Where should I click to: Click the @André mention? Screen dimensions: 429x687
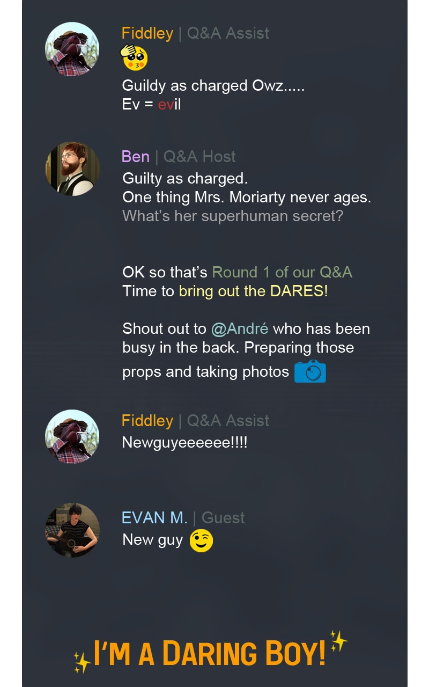click(x=239, y=328)
